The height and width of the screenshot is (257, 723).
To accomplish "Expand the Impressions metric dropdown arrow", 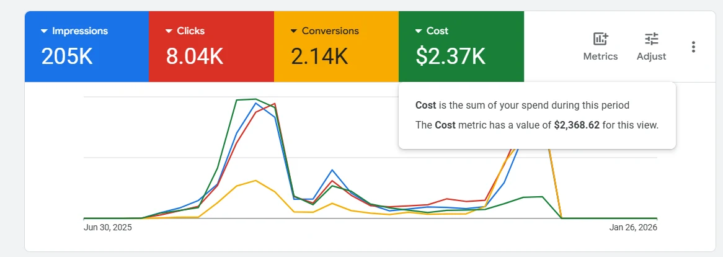I will pos(44,31).
